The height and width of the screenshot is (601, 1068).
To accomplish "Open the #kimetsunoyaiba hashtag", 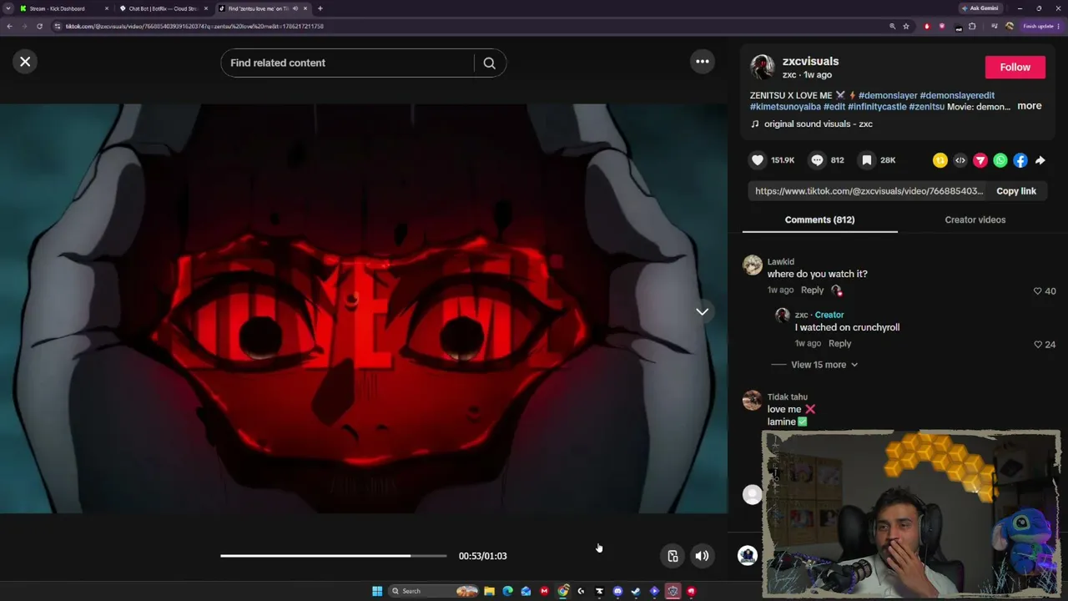I will point(785,107).
